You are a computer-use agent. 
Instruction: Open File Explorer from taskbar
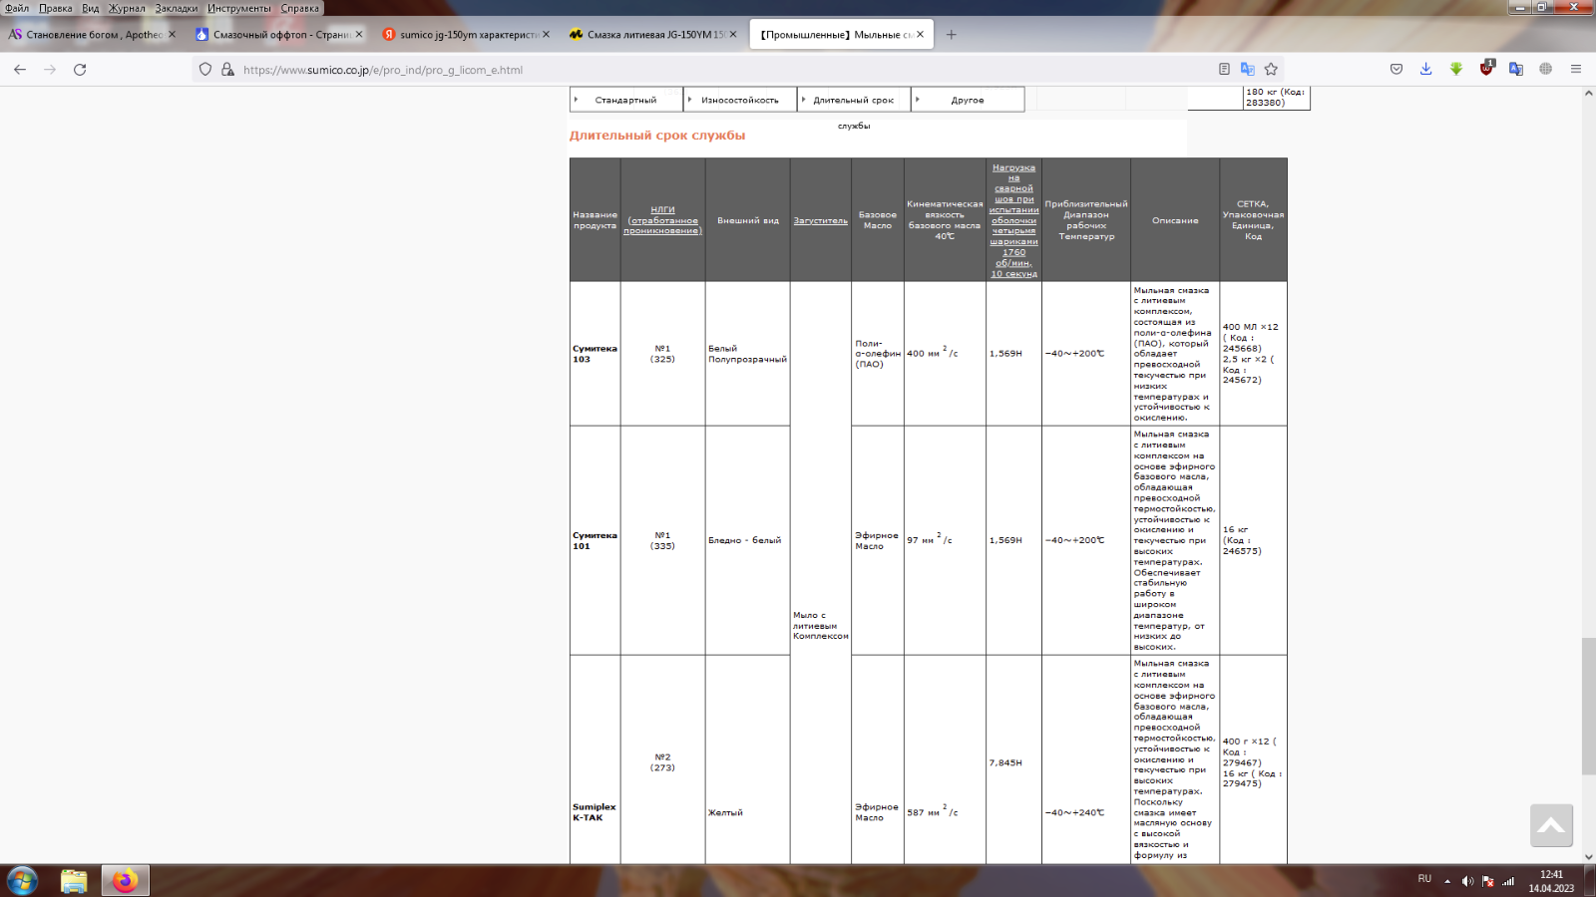coord(74,881)
